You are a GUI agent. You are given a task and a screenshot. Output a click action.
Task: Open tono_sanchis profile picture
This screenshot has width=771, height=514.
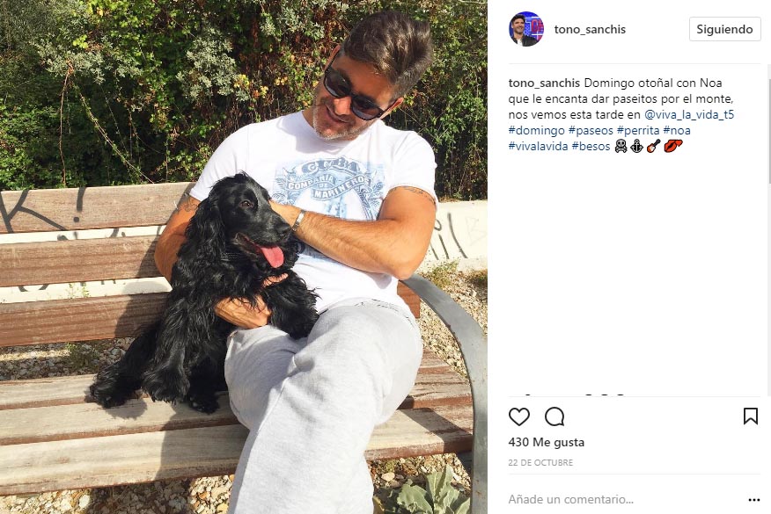point(525,29)
